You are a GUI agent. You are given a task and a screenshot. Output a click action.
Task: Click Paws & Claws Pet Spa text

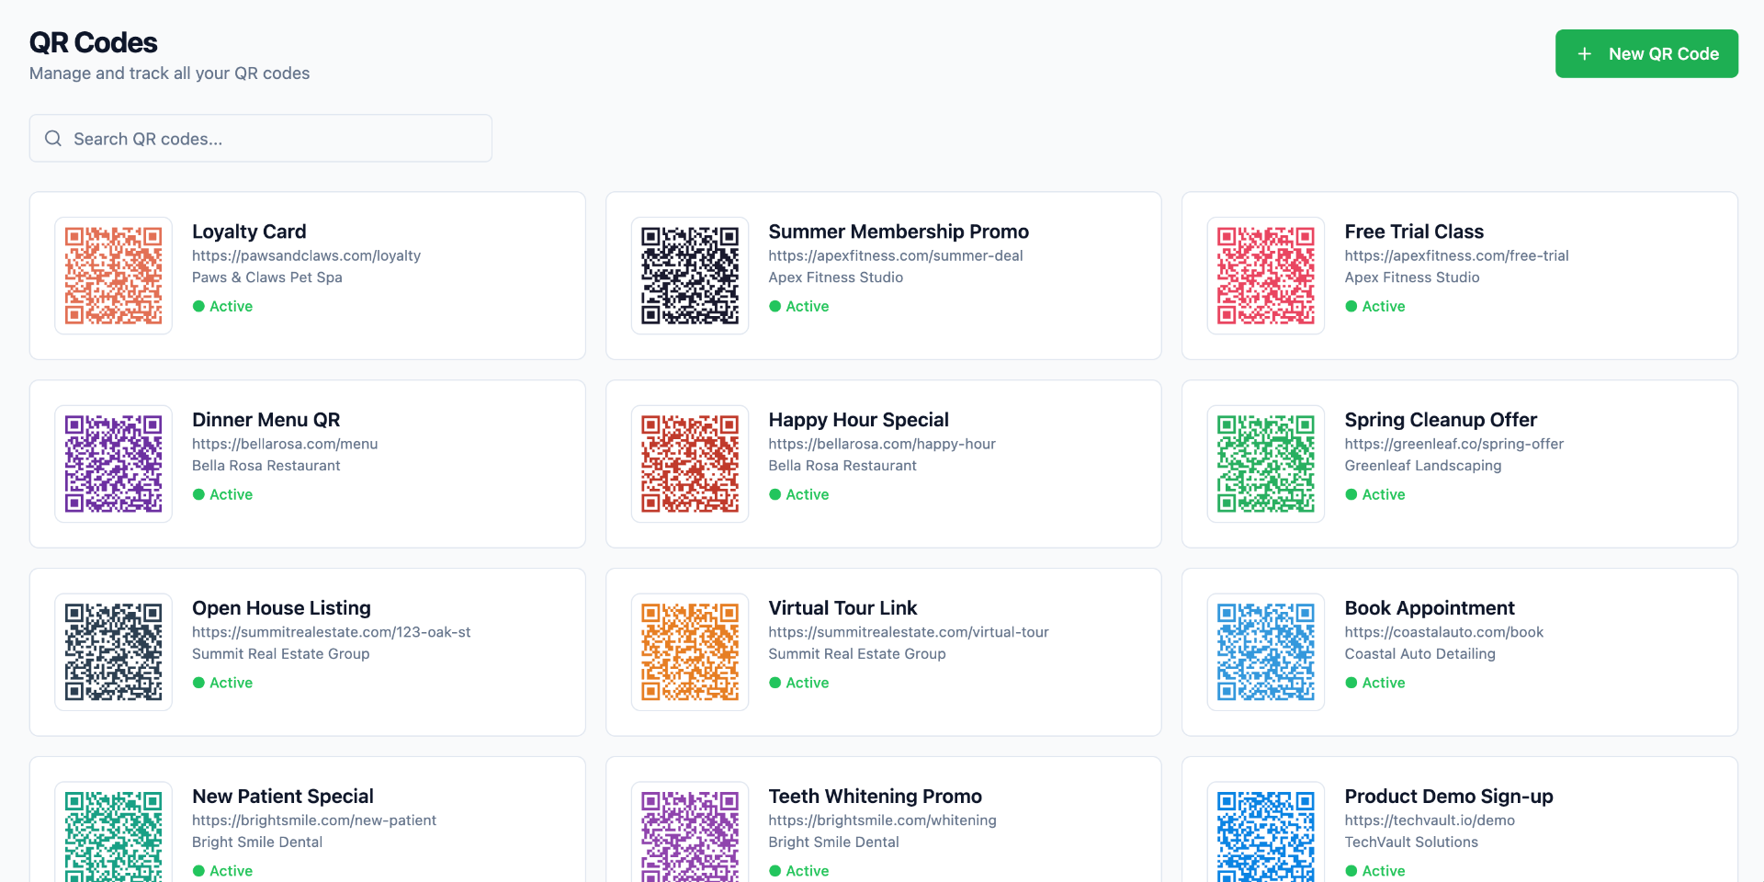(x=267, y=277)
